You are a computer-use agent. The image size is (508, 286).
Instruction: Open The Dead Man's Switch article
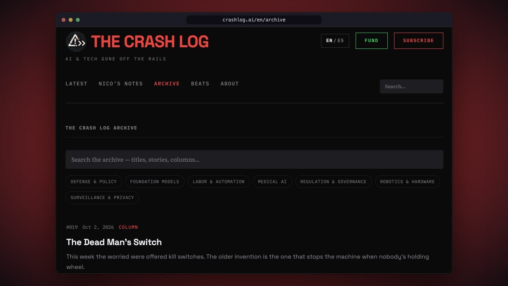coord(114,242)
